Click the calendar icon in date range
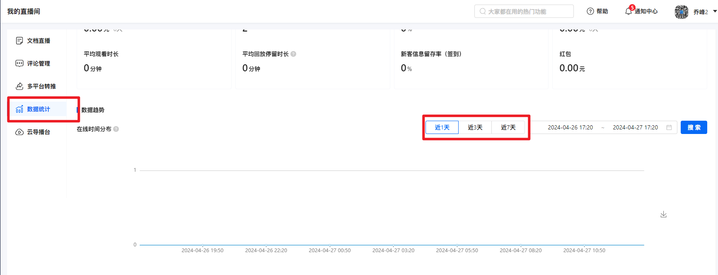Screen dimensions: 718x275 [669, 127]
